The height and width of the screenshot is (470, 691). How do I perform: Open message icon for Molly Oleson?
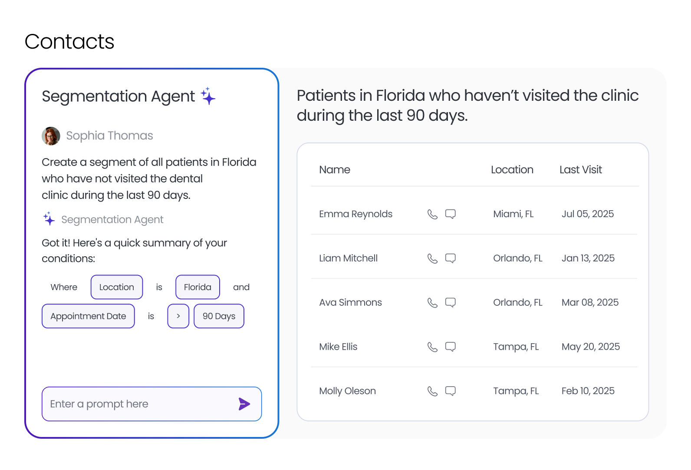[451, 391]
